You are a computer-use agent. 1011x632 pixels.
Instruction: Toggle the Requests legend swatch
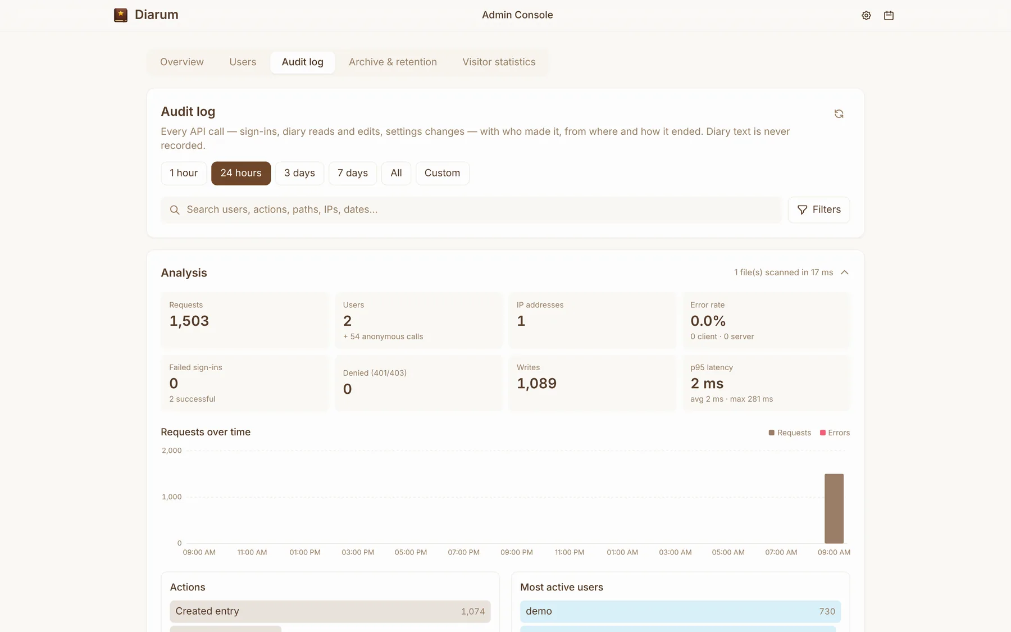[x=771, y=433]
